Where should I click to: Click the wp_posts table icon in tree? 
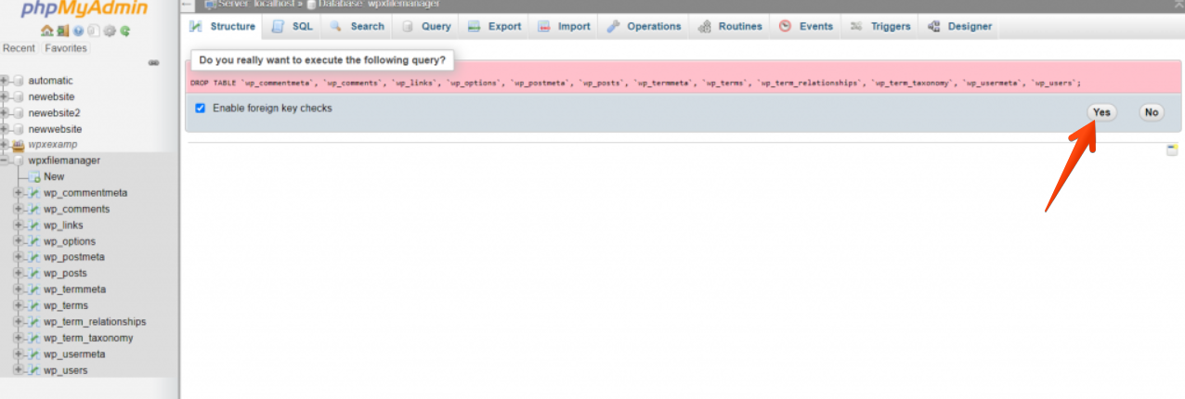(x=33, y=274)
